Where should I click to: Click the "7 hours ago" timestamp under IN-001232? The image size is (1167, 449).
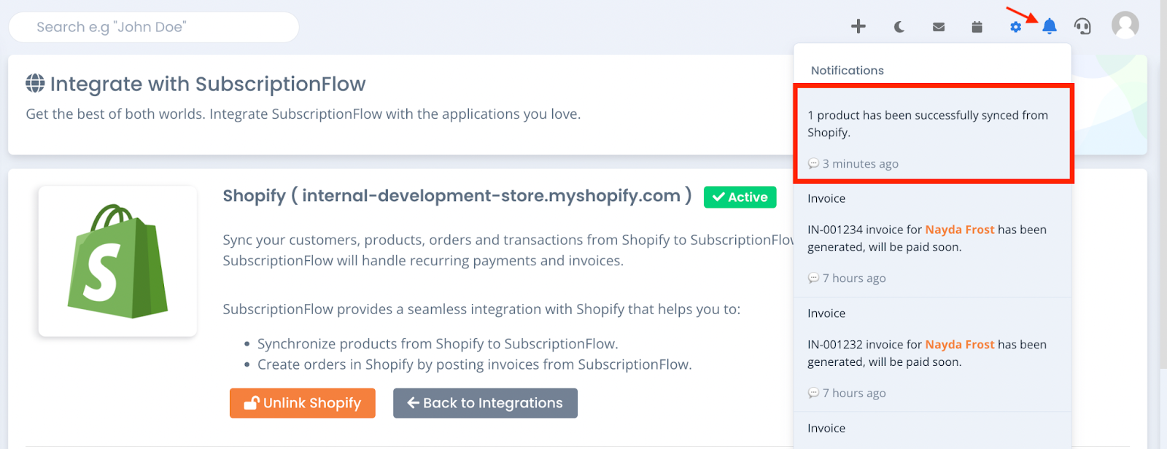click(854, 394)
